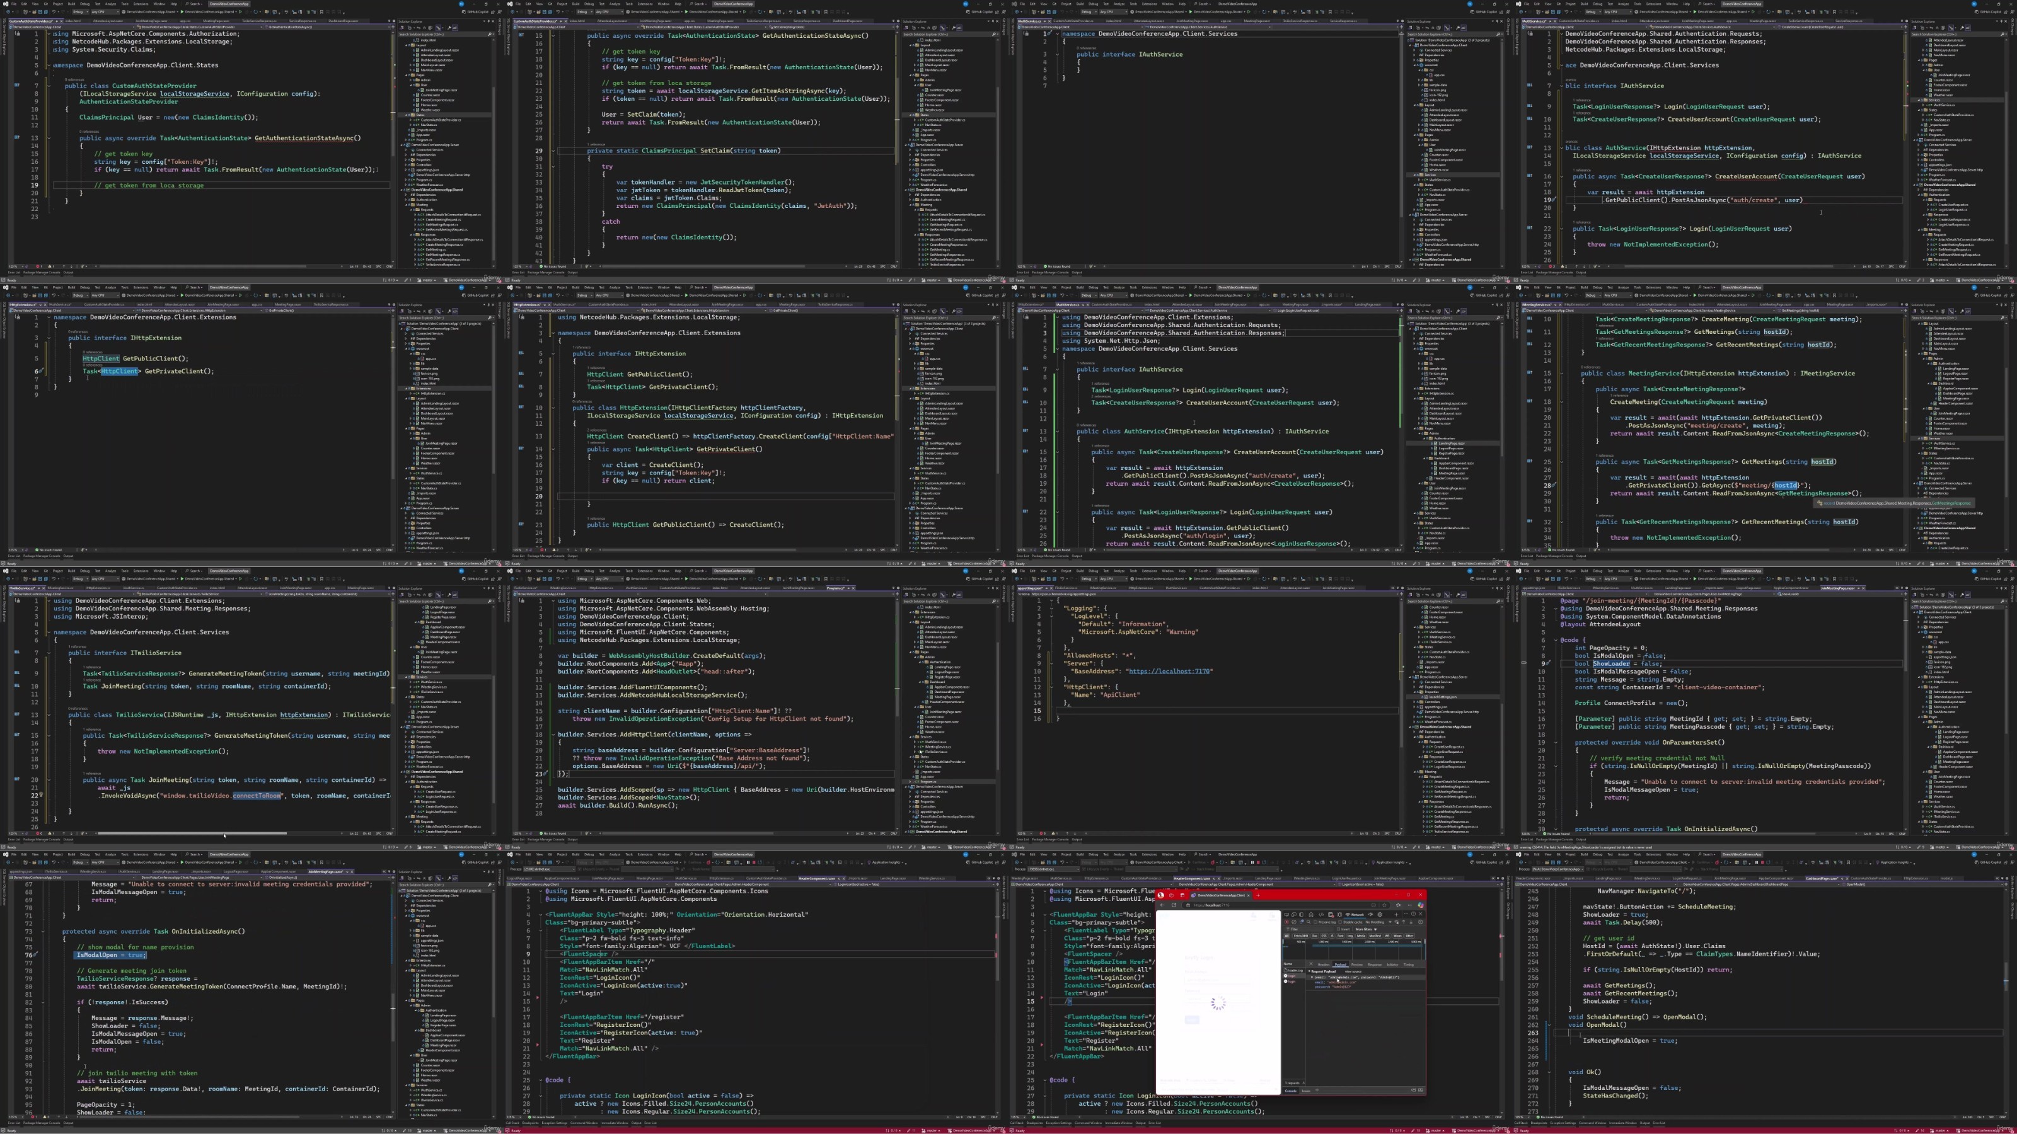Collapse the HttpExtension class fold chevron
Viewport: 2017px width, 1134px height.
(553, 408)
